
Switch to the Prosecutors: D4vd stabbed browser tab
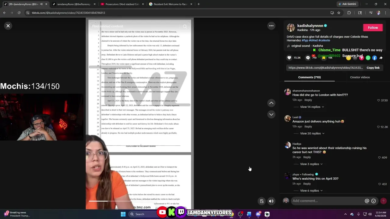(122, 4)
